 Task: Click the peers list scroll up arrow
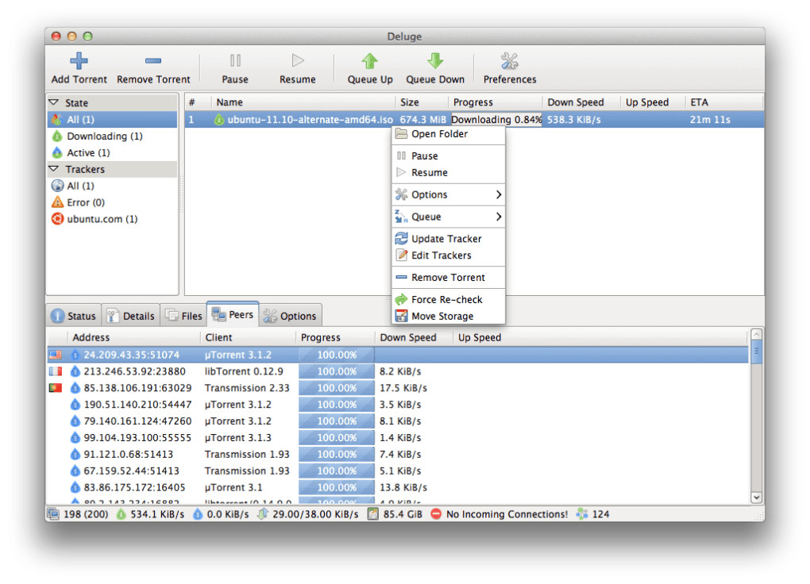point(756,335)
